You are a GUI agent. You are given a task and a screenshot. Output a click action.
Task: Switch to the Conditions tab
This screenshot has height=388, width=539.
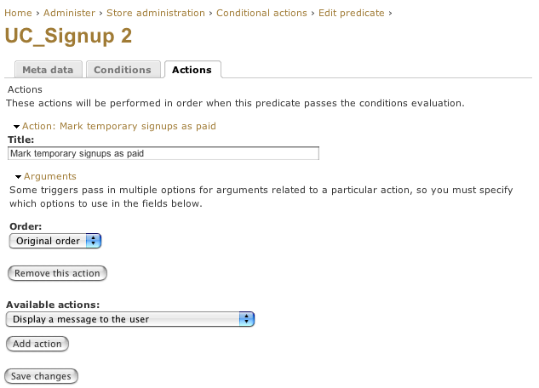tap(123, 70)
